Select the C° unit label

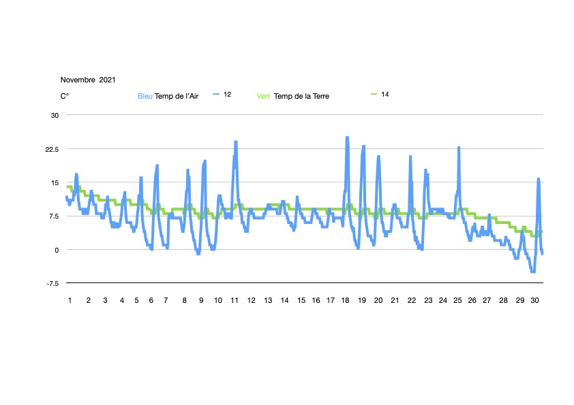[65, 97]
